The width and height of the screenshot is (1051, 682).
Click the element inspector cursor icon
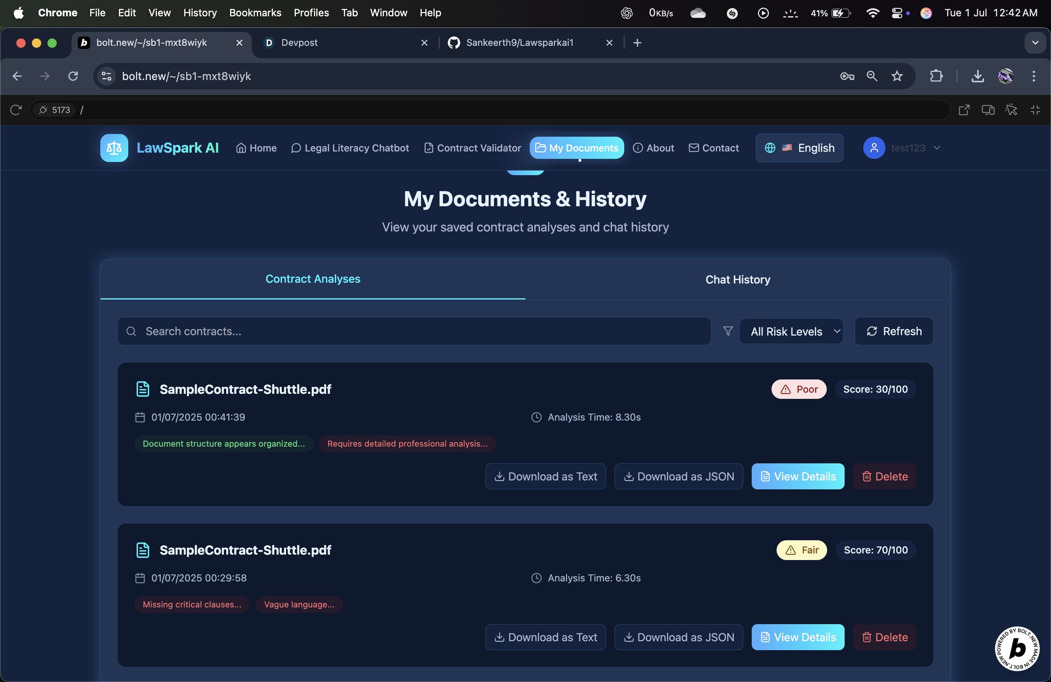point(1011,110)
